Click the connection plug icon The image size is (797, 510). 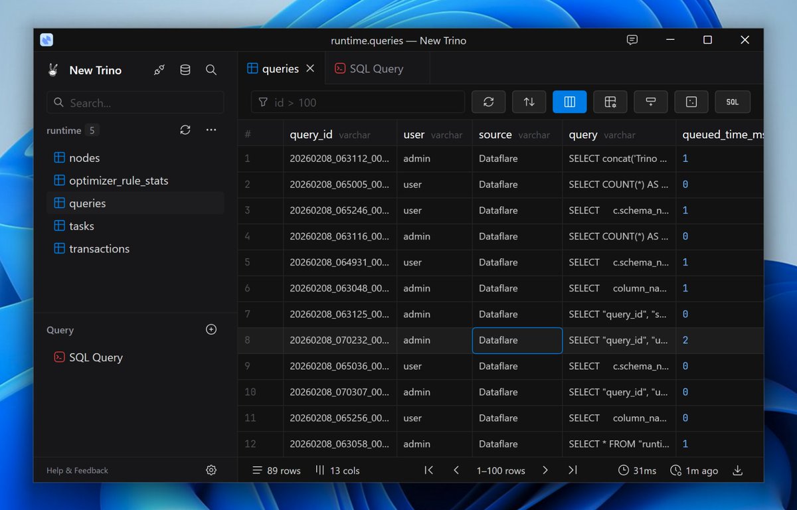[159, 70]
